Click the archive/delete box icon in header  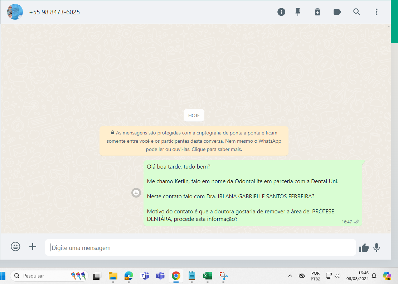pos(317,12)
